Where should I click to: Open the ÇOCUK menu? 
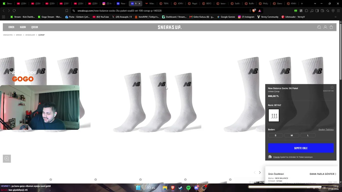pos(35,27)
